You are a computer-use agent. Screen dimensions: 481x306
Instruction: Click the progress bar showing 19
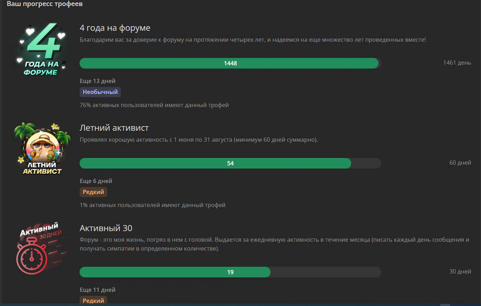pyautogui.click(x=230, y=272)
